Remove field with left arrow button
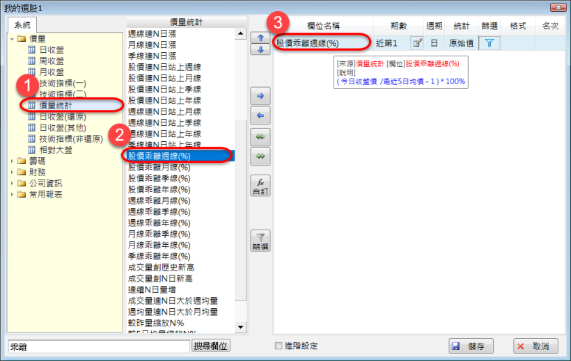 click(x=260, y=115)
